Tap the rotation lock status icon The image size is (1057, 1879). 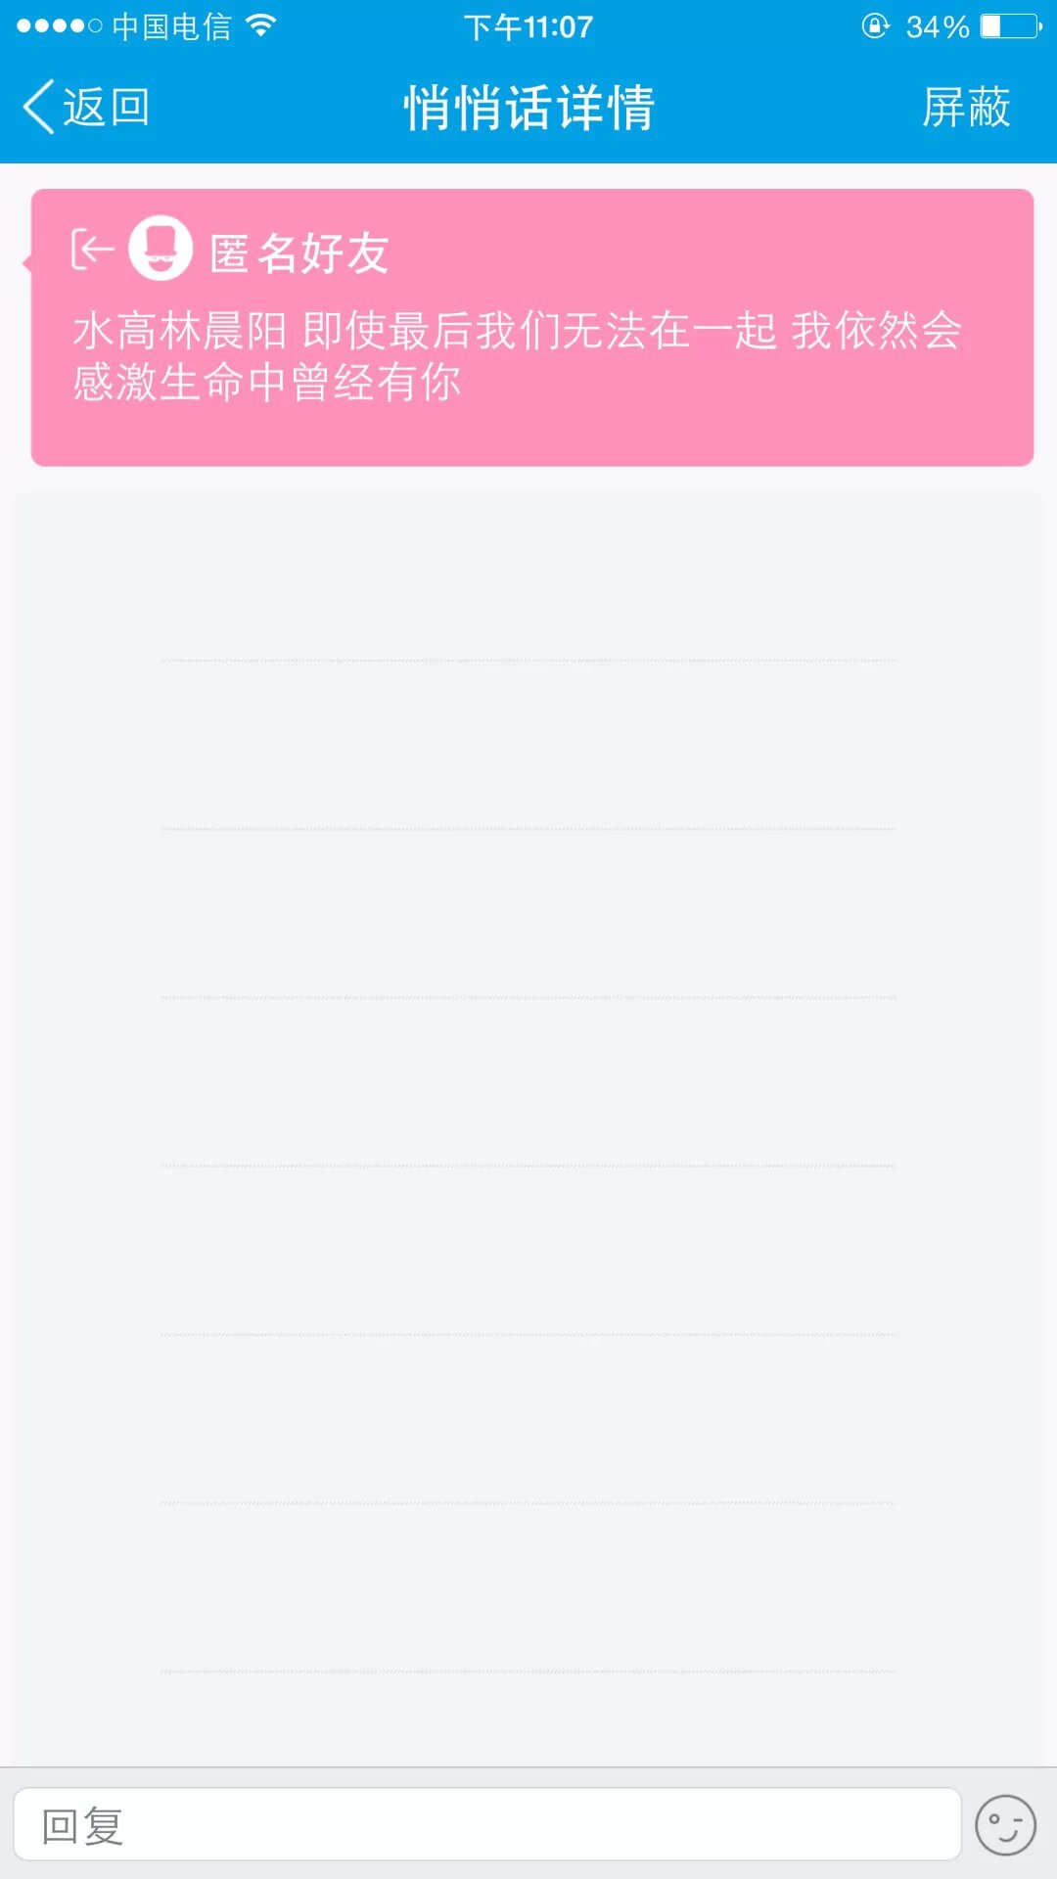pos(875,26)
